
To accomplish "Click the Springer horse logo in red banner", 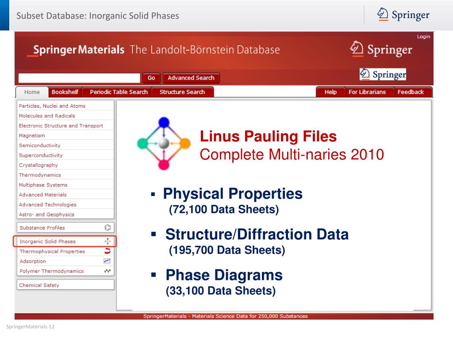I will pos(381,49).
